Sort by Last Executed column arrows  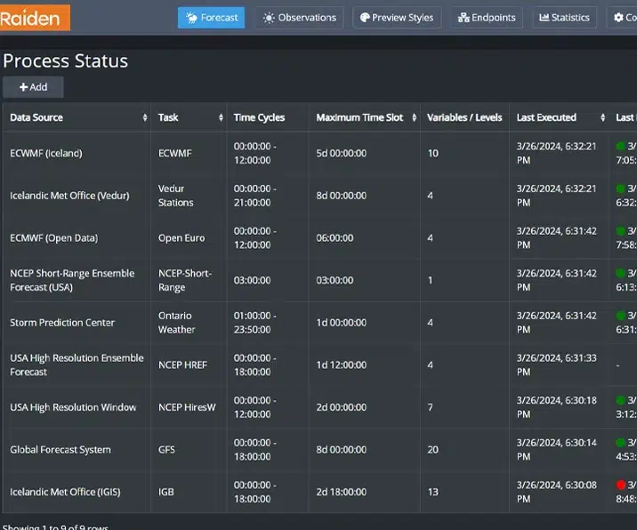(x=602, y=118)
